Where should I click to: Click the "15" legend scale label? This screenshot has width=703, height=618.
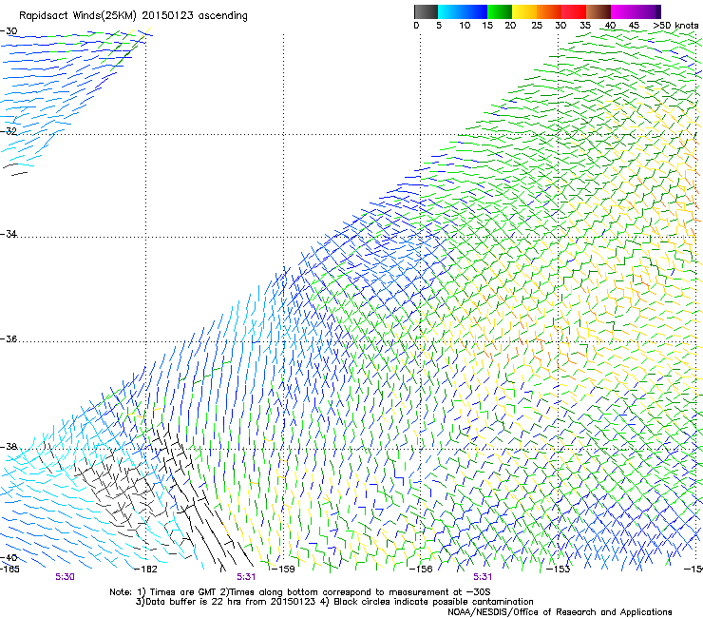pyautogui.click(x=487, y=26)
